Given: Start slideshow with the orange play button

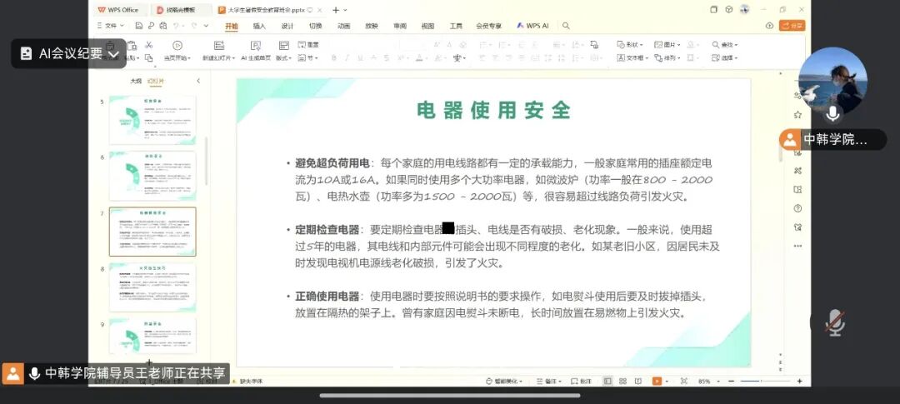Looking at the screenshot, I should 657,381.
